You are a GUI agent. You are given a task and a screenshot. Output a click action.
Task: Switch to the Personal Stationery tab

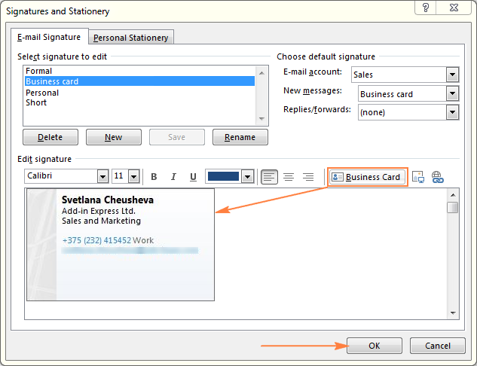[x=132, y=38]
